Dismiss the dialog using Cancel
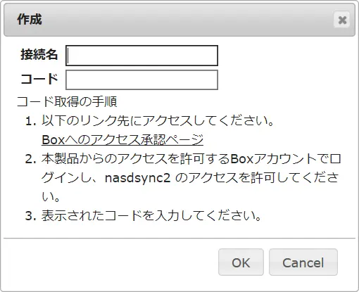The height and width of the screenshot is (292, 359). point(303,262)
